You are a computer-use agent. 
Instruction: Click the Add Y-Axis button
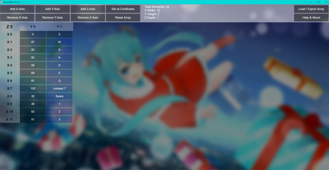coord(52,9)
